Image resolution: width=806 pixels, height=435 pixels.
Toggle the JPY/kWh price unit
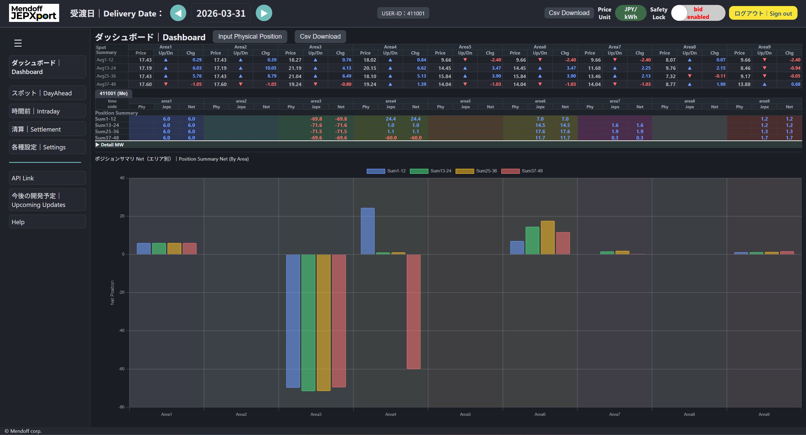coord(630,13)
